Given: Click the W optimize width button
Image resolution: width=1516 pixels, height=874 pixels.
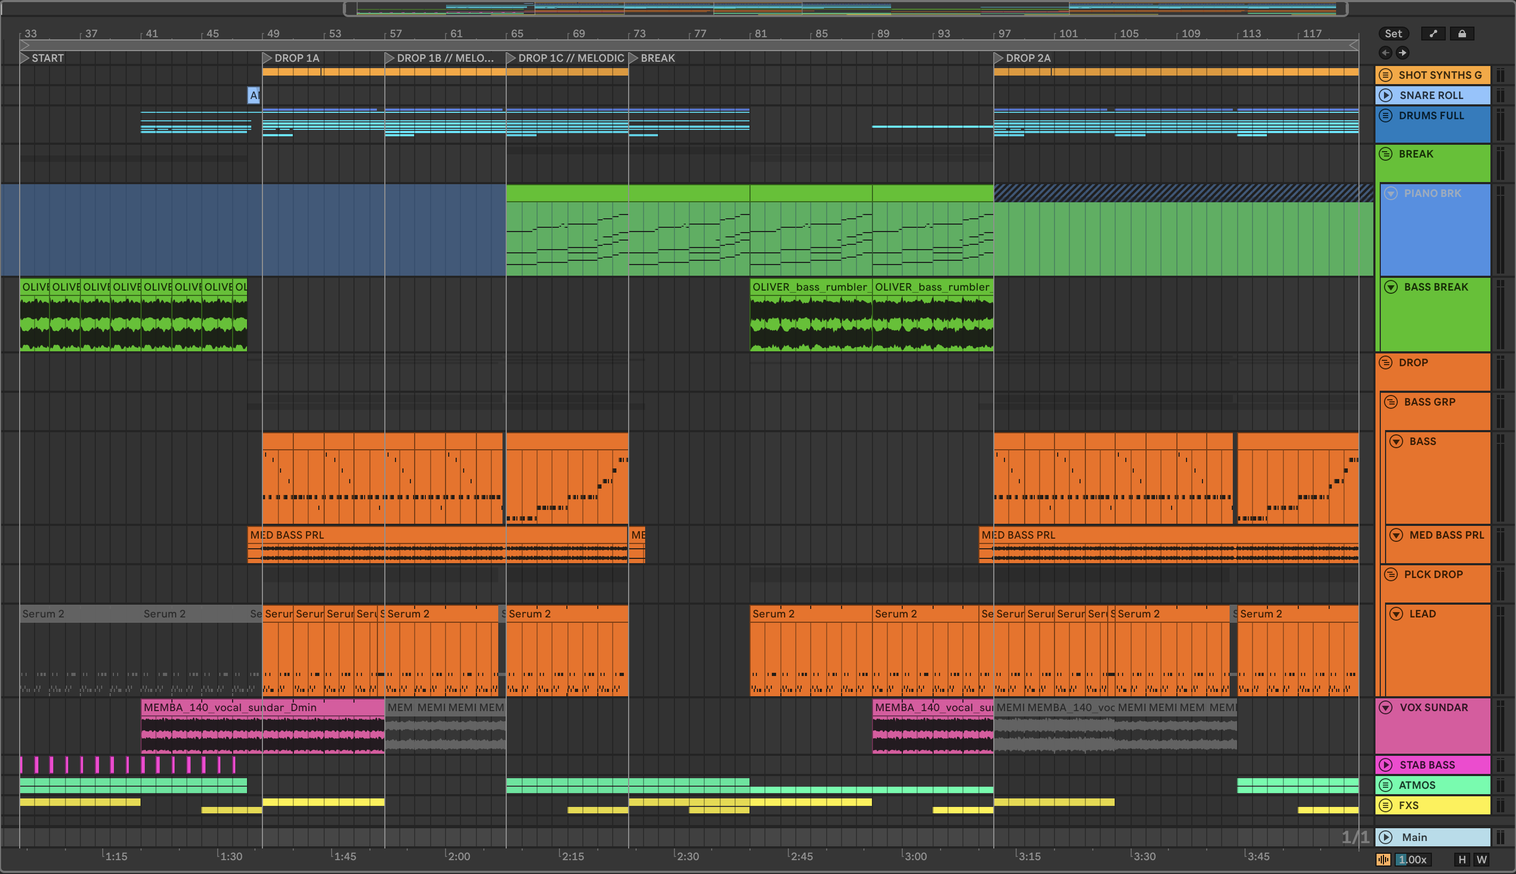Looking at the screenshot, I should click(1482, 860).
